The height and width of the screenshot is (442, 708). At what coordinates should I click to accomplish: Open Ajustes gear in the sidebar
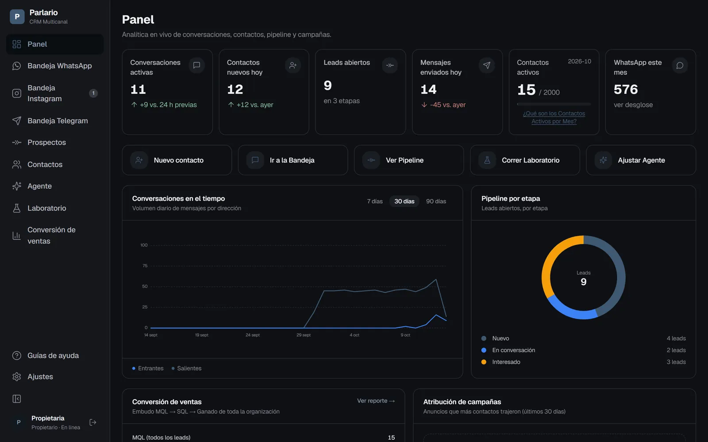pos(16,377)
